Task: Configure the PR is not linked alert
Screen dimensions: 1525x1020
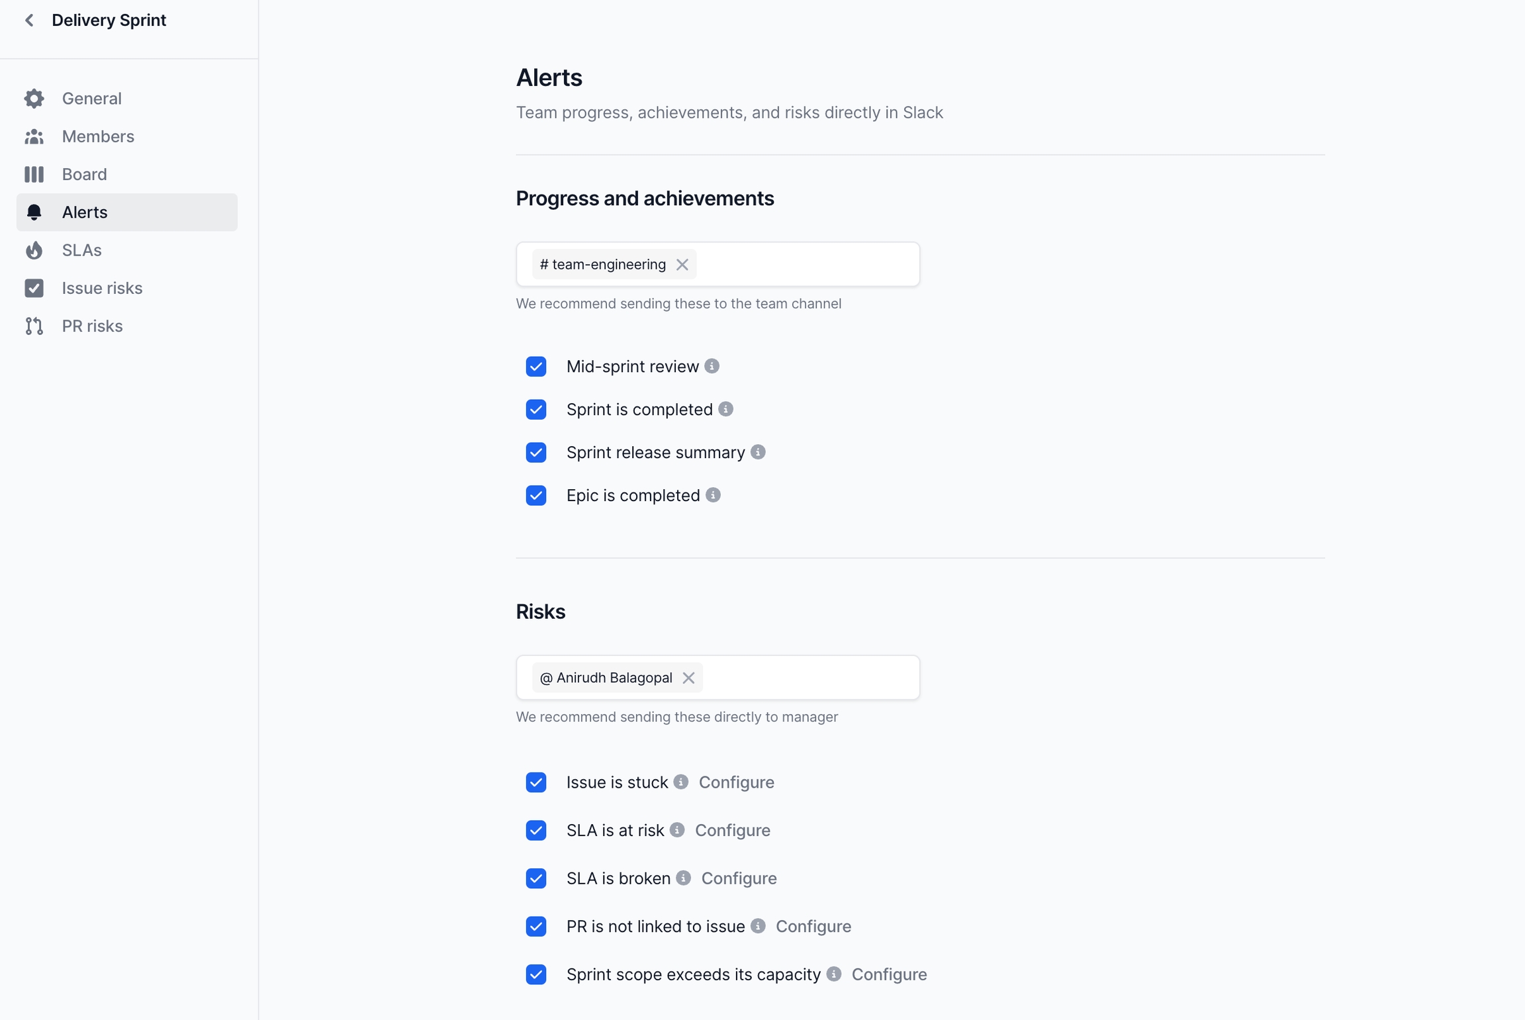Action: tap(813, 926)
